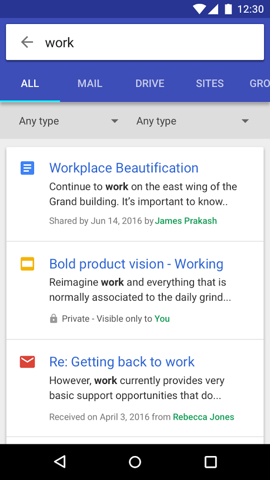The height and width of the screenshot is (480, 270).
Task: Tap the back arrow in search bar
Action: coord(27,42)
